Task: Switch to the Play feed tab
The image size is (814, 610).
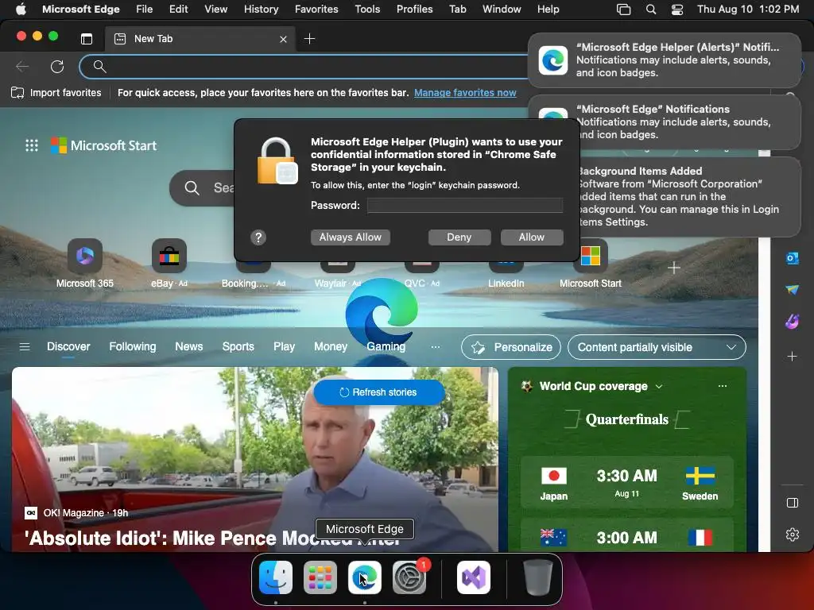Action: (x=284, y=346)
